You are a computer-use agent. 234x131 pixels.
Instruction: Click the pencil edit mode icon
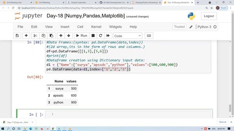tap(191, 27)
